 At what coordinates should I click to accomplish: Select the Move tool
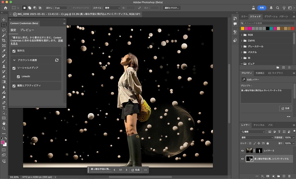(4, 20)
